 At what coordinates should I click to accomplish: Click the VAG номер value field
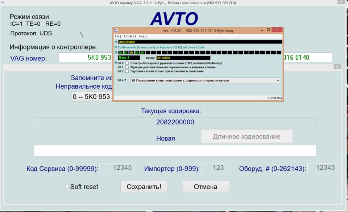pyautogui.click(x=86, y=58)
